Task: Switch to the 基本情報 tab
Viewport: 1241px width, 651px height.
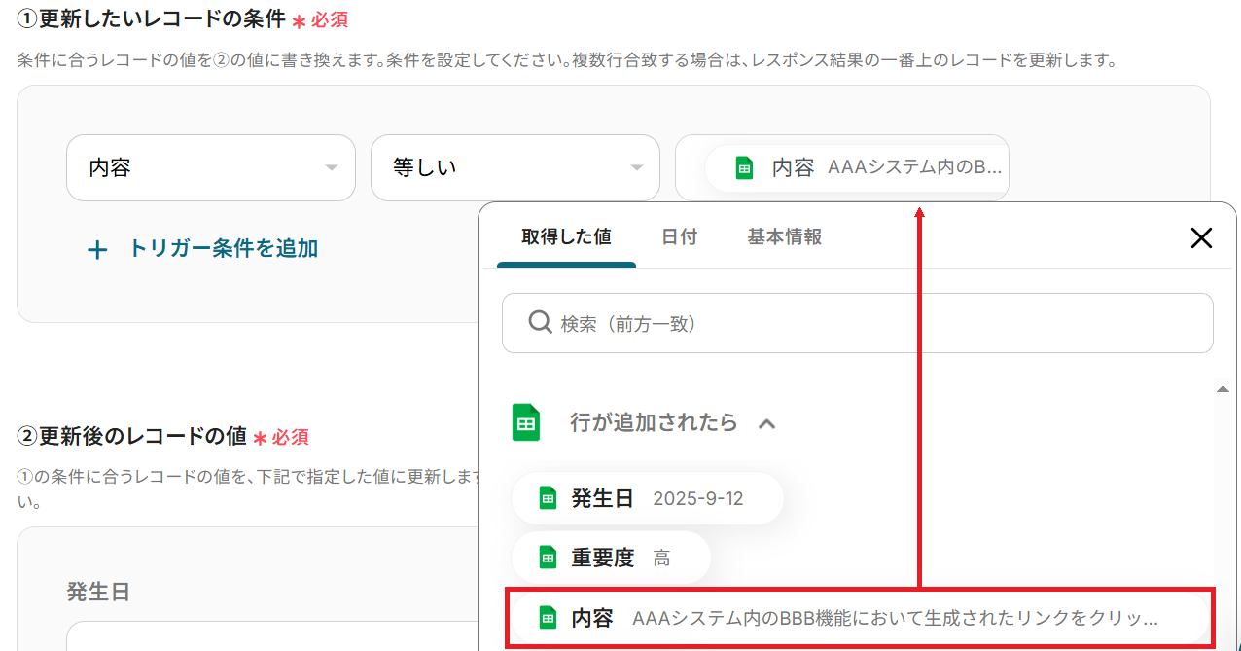Action: (785, 236)
